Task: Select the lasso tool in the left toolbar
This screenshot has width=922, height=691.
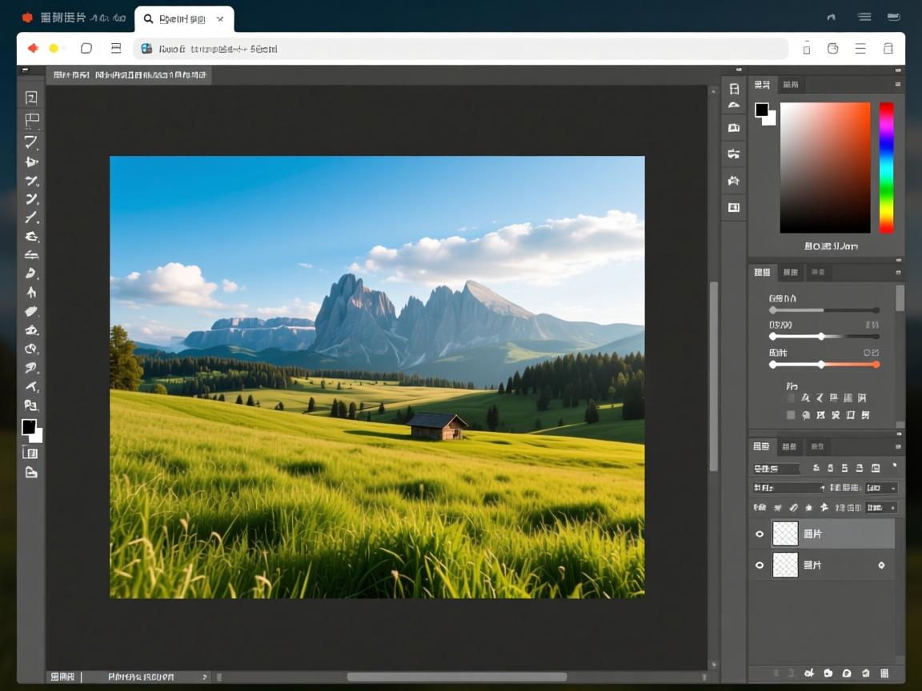Action: (x=31, y=142)
